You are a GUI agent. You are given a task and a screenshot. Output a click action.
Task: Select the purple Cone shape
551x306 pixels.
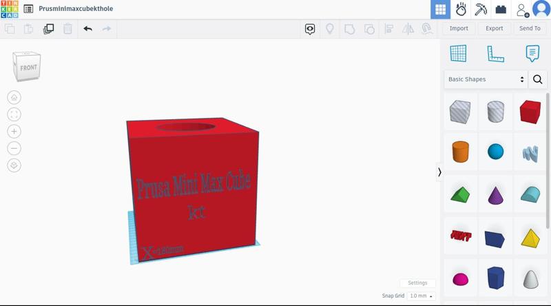pyautogui.click(x=495, y=196)
